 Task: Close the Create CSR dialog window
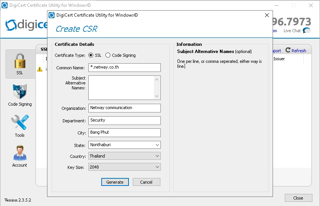click(267, 15)
